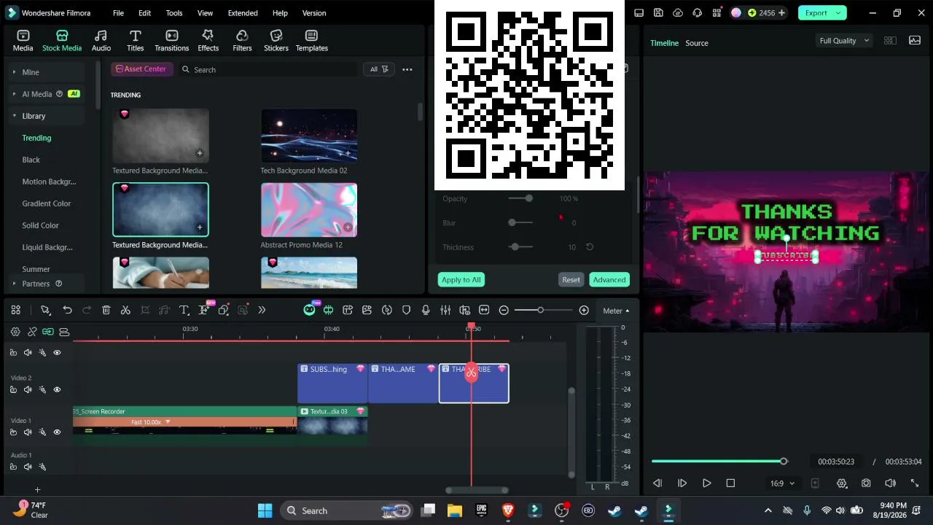This screenshot has height=525, width=933.
Task: Play the preview
Action: click(x=706, y=483)
